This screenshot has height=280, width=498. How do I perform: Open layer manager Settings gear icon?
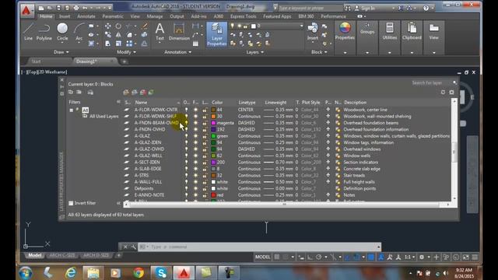(451, 92)
